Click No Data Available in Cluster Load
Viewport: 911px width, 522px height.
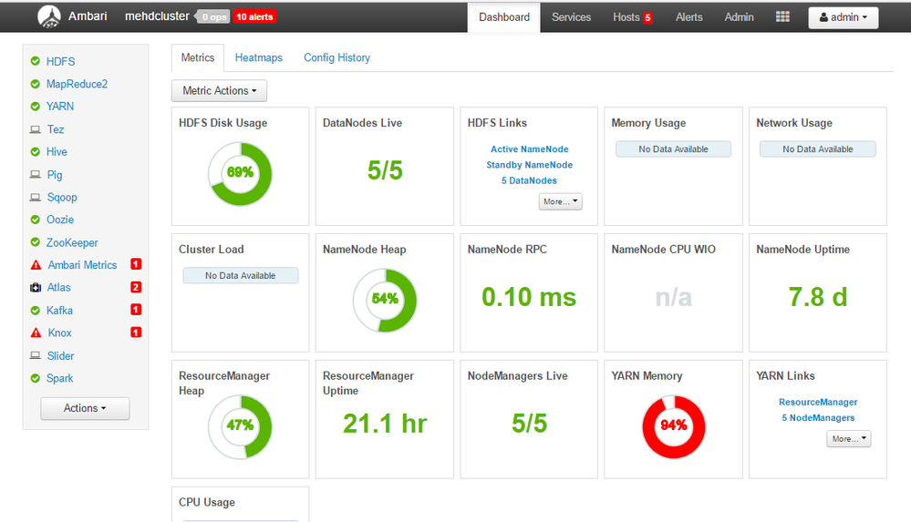click(241, 276)
